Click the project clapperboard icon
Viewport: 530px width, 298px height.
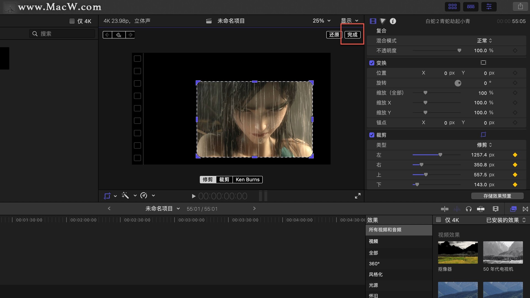pyautogui.click(x=209, y=21)
